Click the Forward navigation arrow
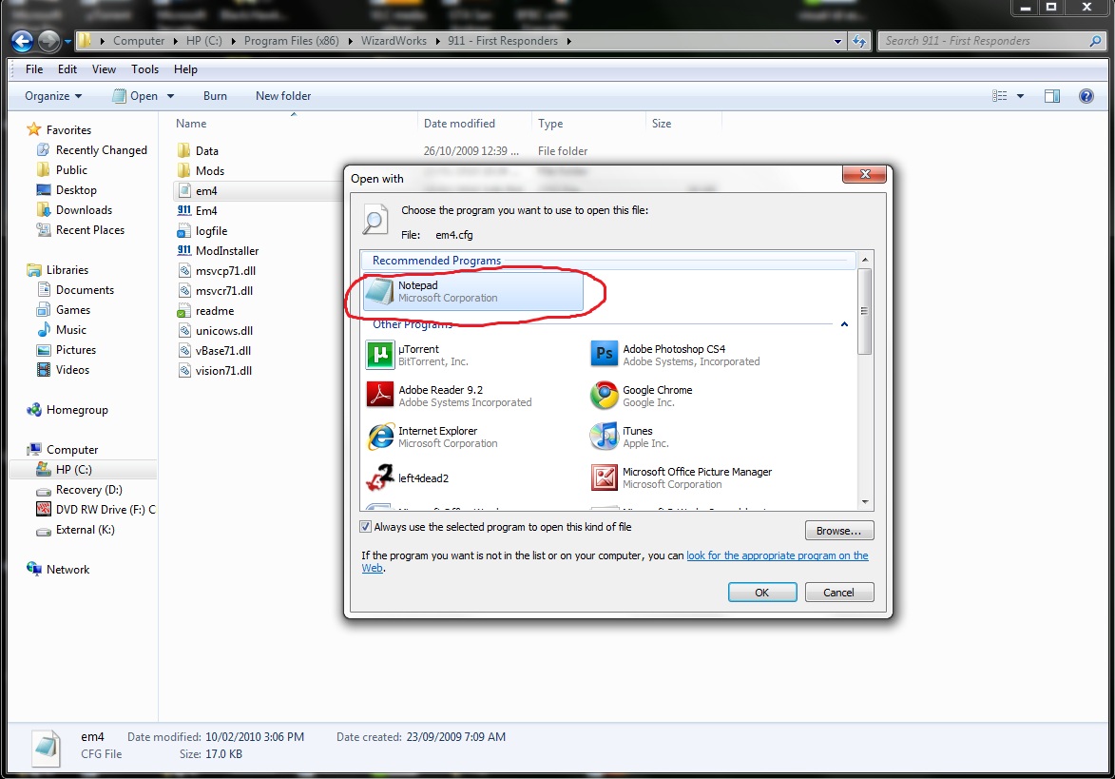 [48, 41]
